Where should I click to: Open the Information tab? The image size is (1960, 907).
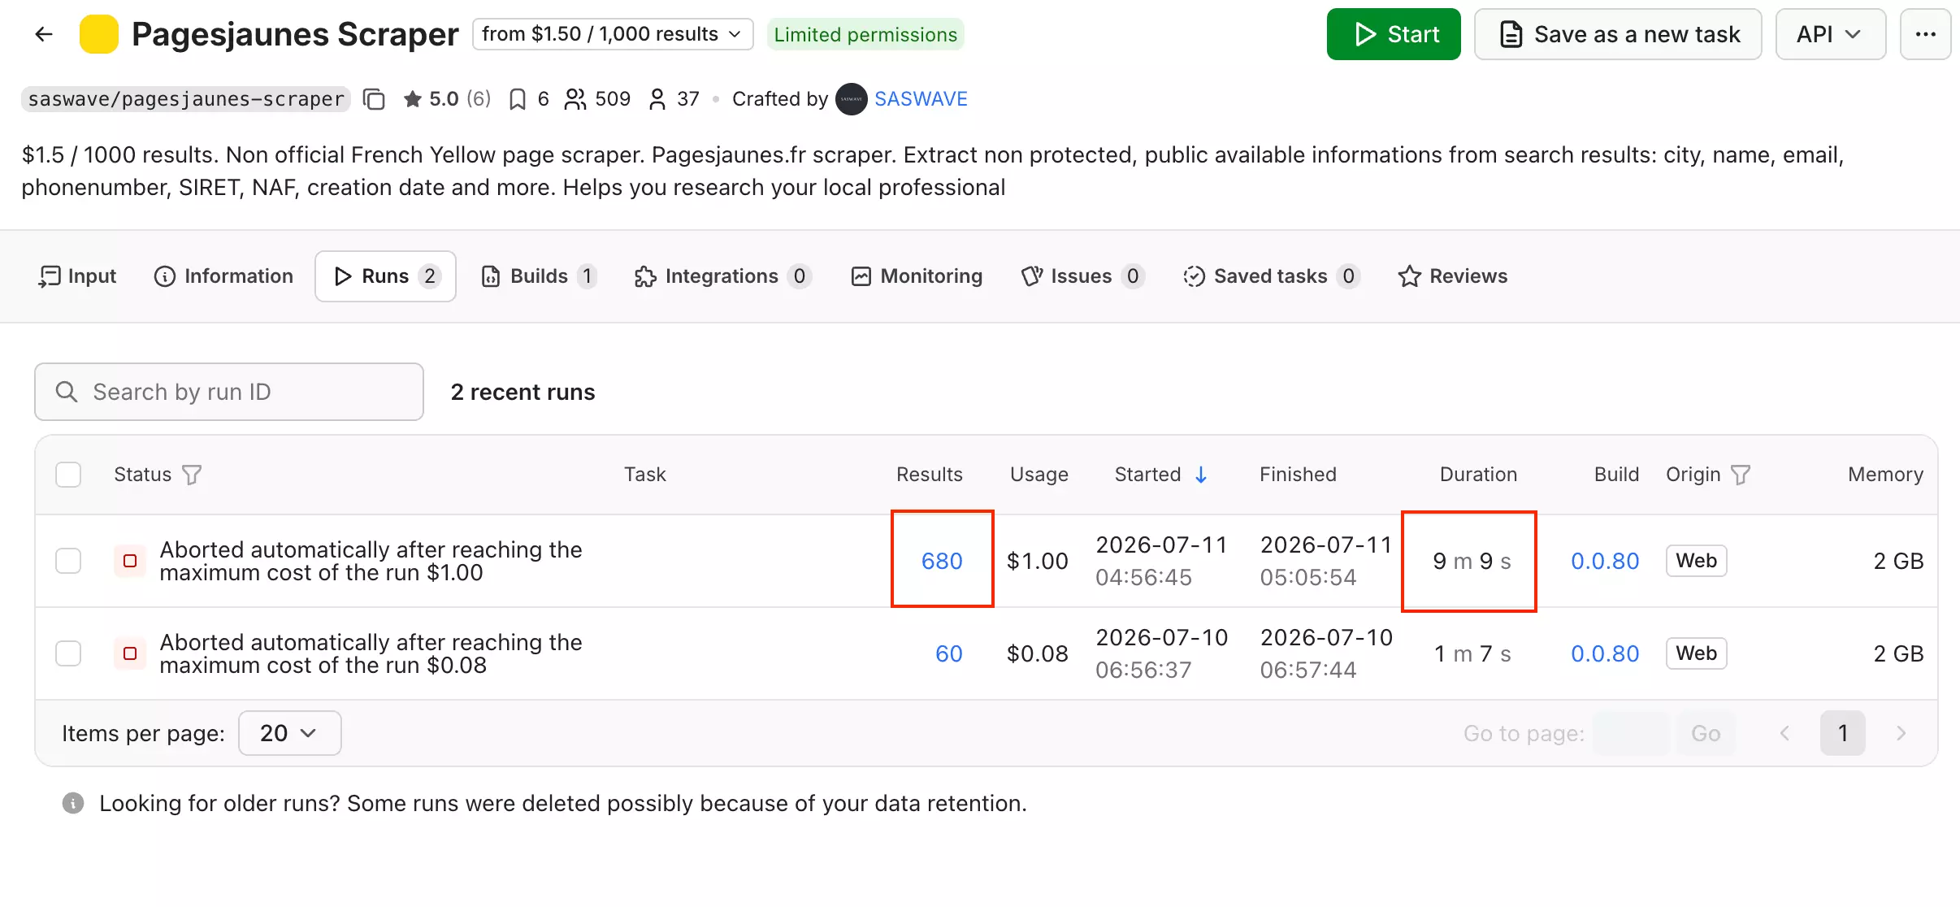click(x=223, y=276)
